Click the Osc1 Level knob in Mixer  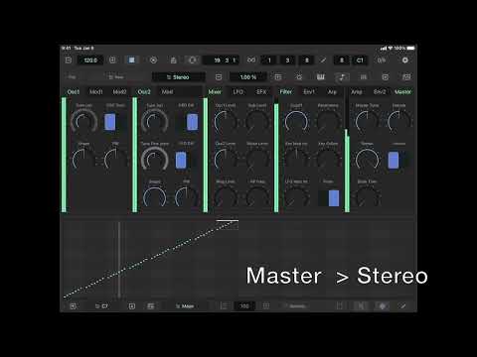[x=226, y=122]
